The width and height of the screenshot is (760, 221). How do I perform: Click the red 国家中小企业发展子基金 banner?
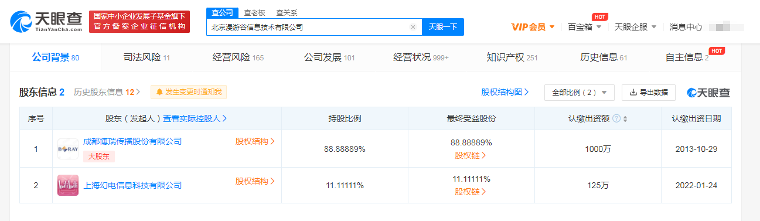[139, 22]
